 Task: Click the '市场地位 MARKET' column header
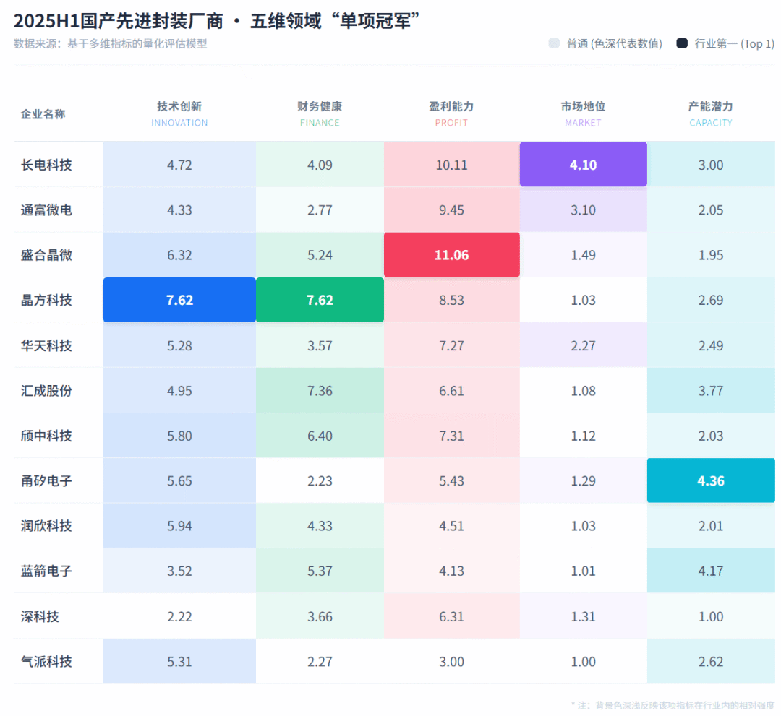(x=584, y=114)
